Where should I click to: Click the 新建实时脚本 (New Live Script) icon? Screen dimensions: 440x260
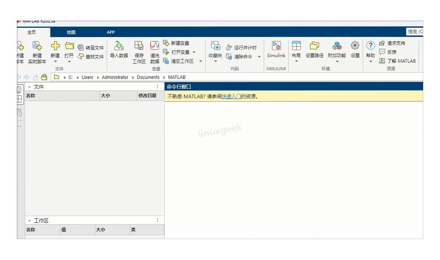point(37,46)
